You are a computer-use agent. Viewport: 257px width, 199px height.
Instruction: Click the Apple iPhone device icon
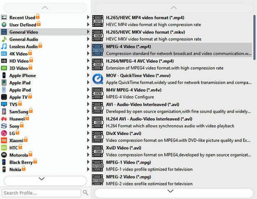(4, 75)
